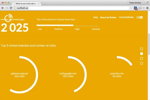Viewport: 150px width, 100px height.
Task: Switch language to SV
Action: point(138,18)
